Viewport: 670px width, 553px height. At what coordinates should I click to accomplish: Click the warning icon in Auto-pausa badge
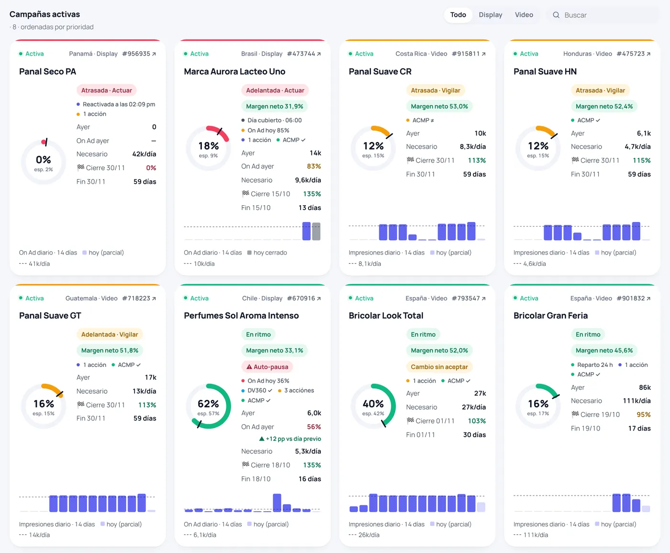tap(249, 367)
